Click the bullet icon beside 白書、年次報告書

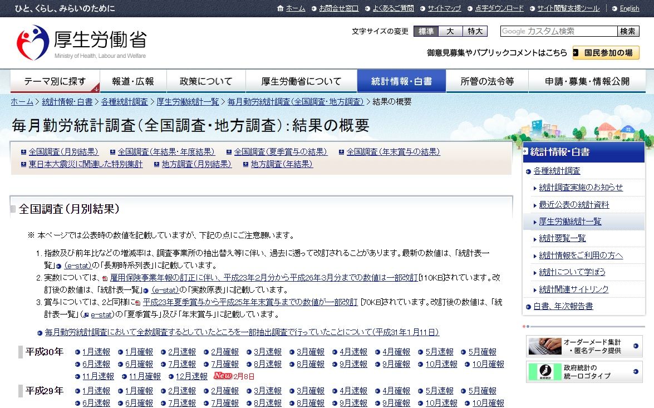pyautogui.click(x=528, y=307)
